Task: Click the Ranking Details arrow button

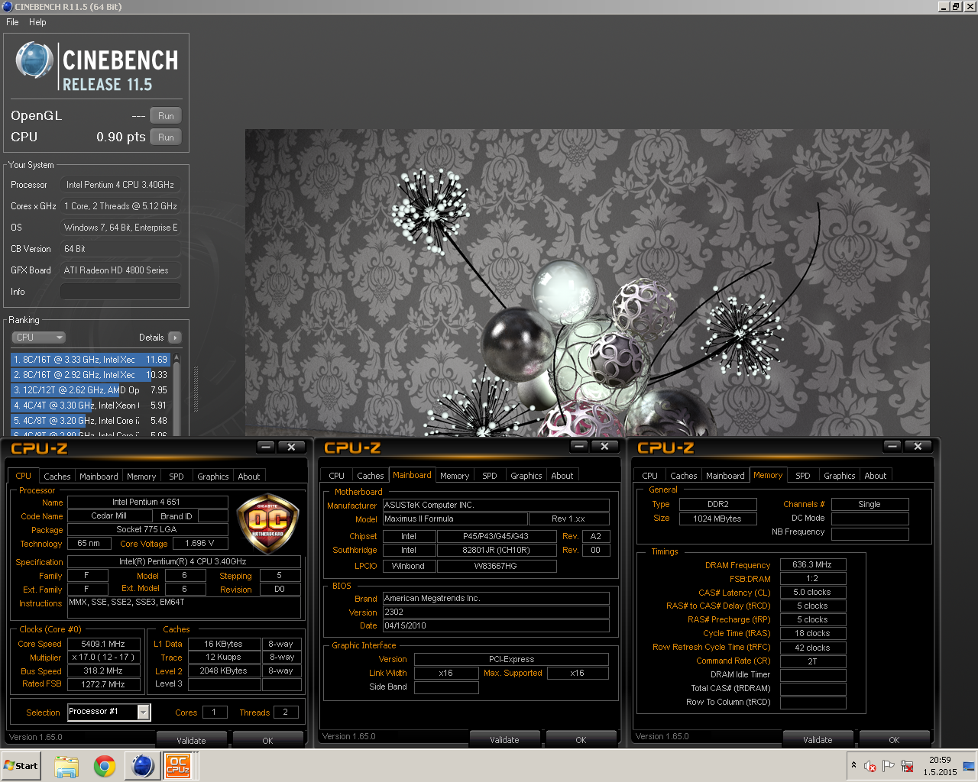Action: click(x=174, y=338)
